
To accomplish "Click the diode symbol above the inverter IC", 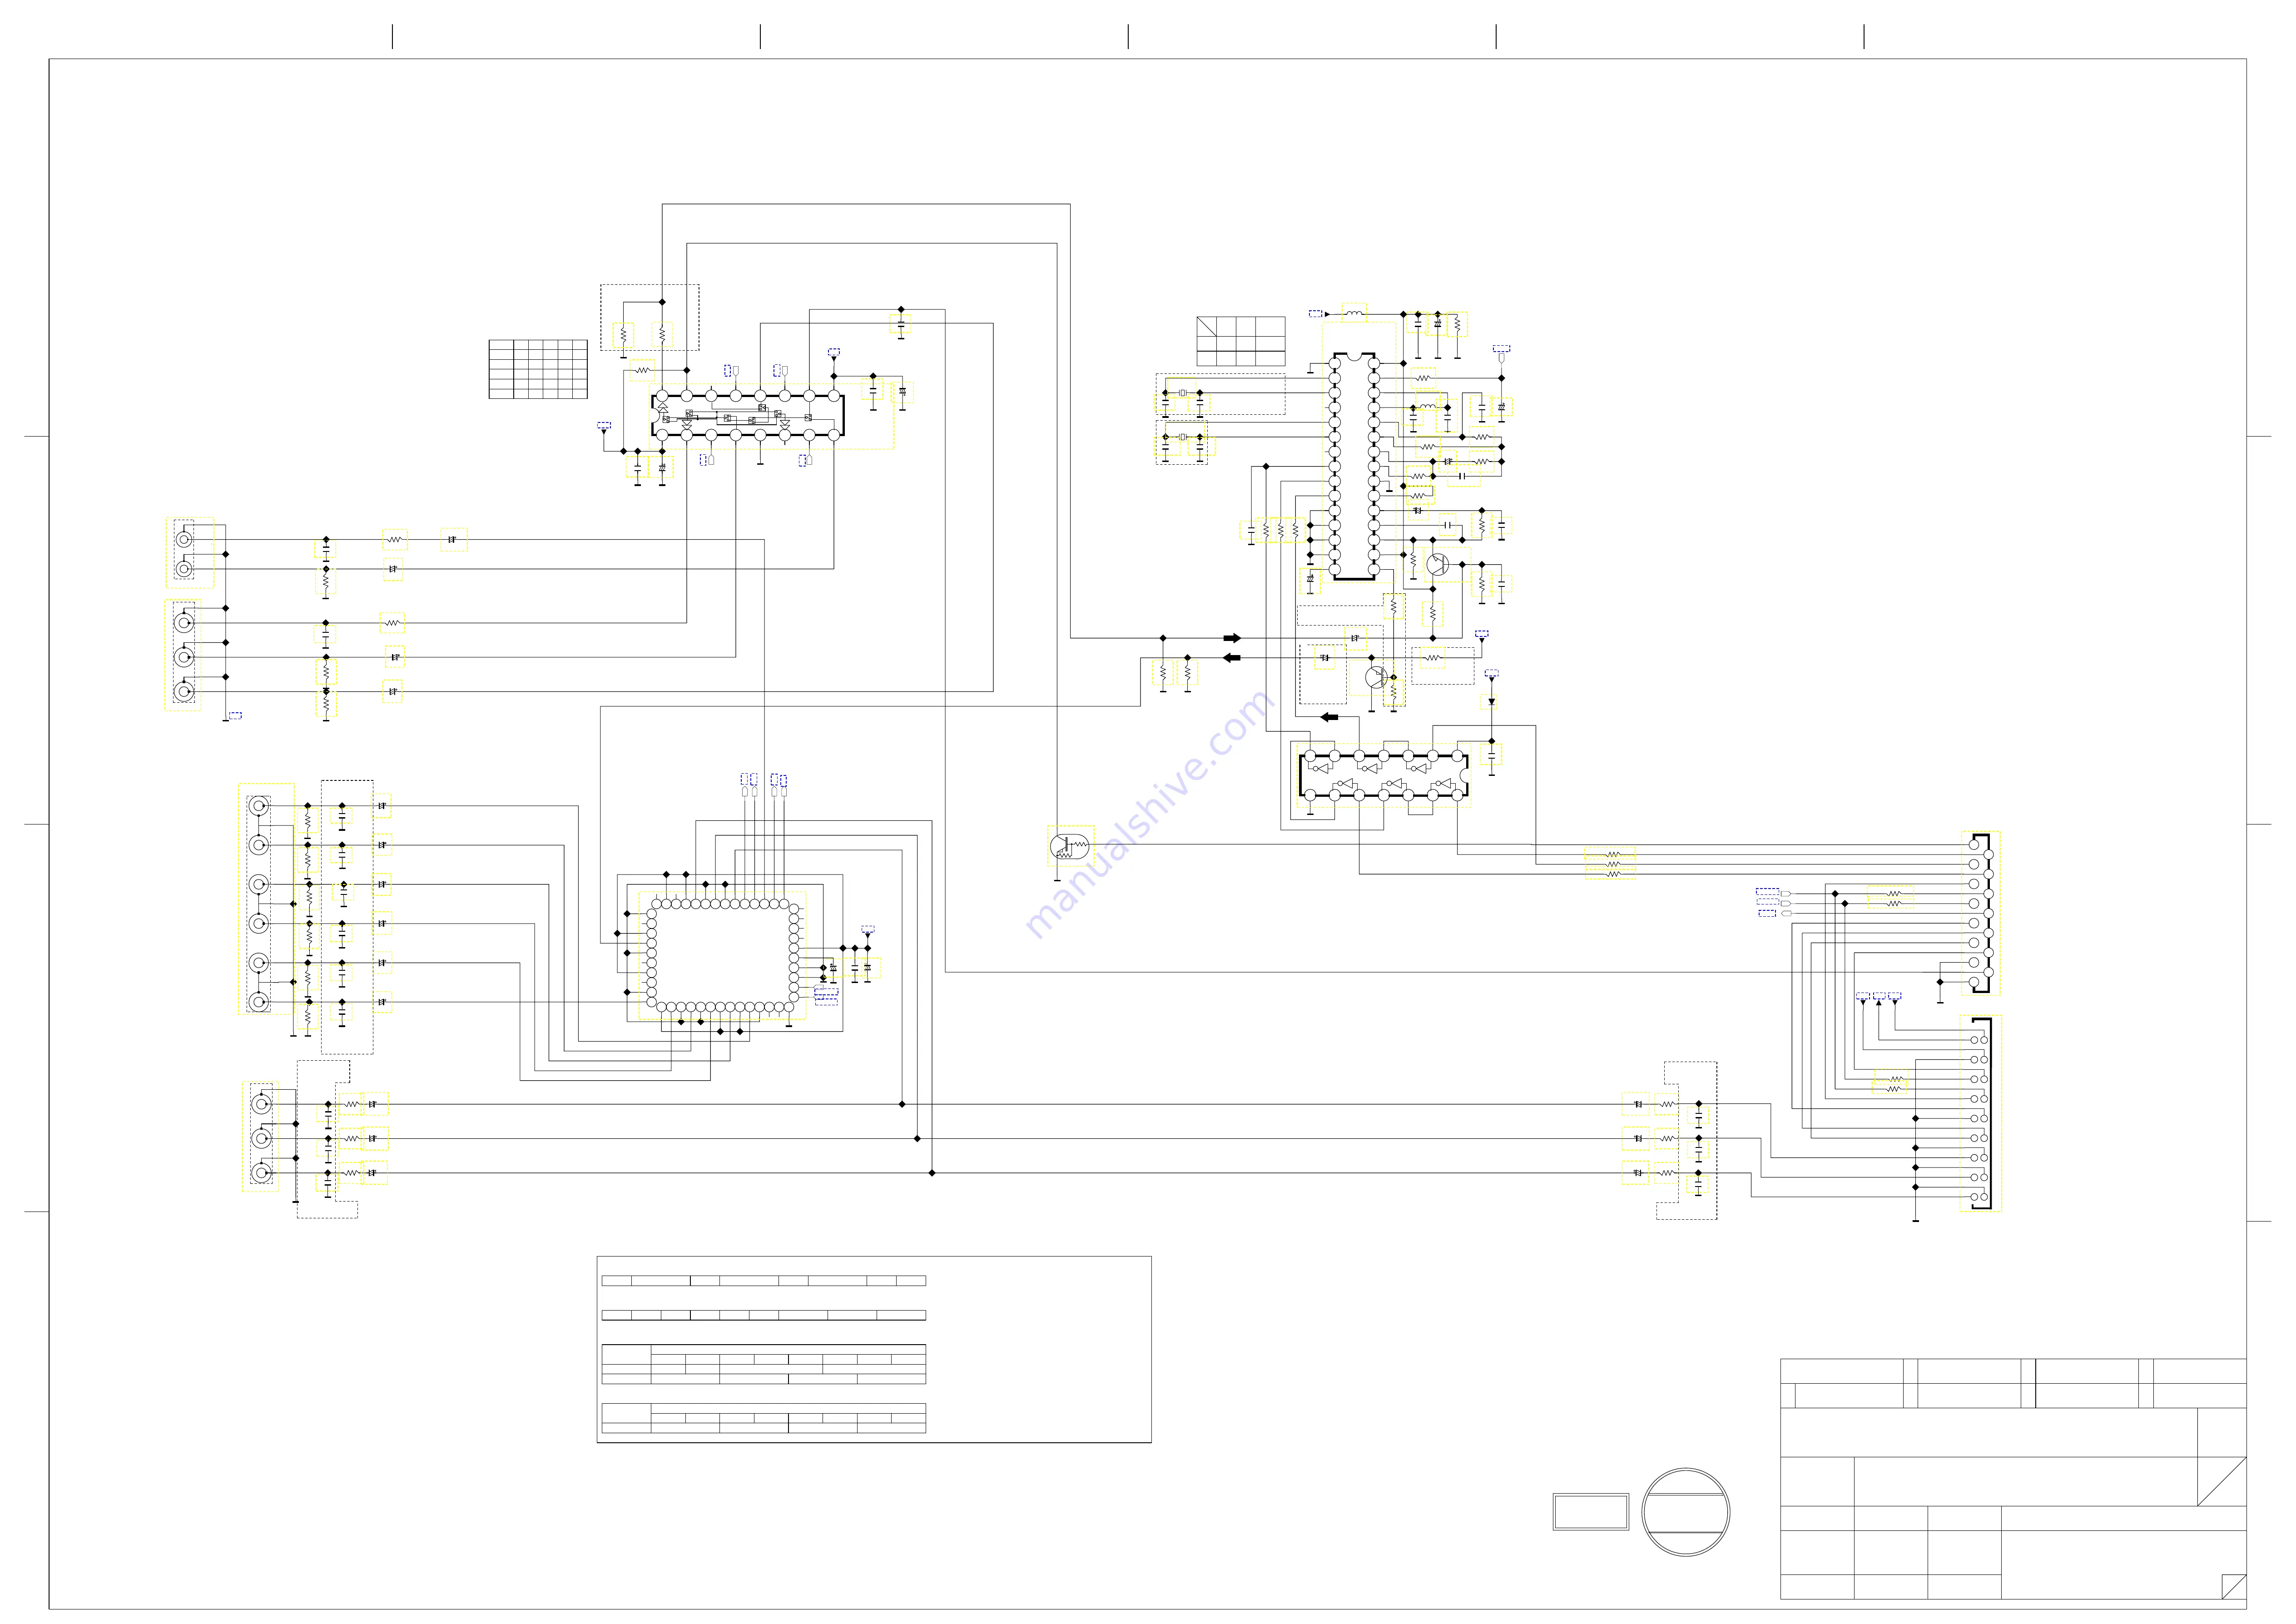I will coord(1491,702).
